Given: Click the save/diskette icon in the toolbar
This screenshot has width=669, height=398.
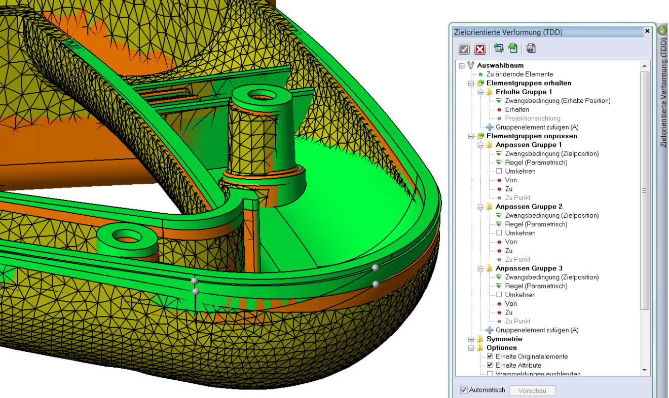Looking at the screenshot, I should point(531,48).
